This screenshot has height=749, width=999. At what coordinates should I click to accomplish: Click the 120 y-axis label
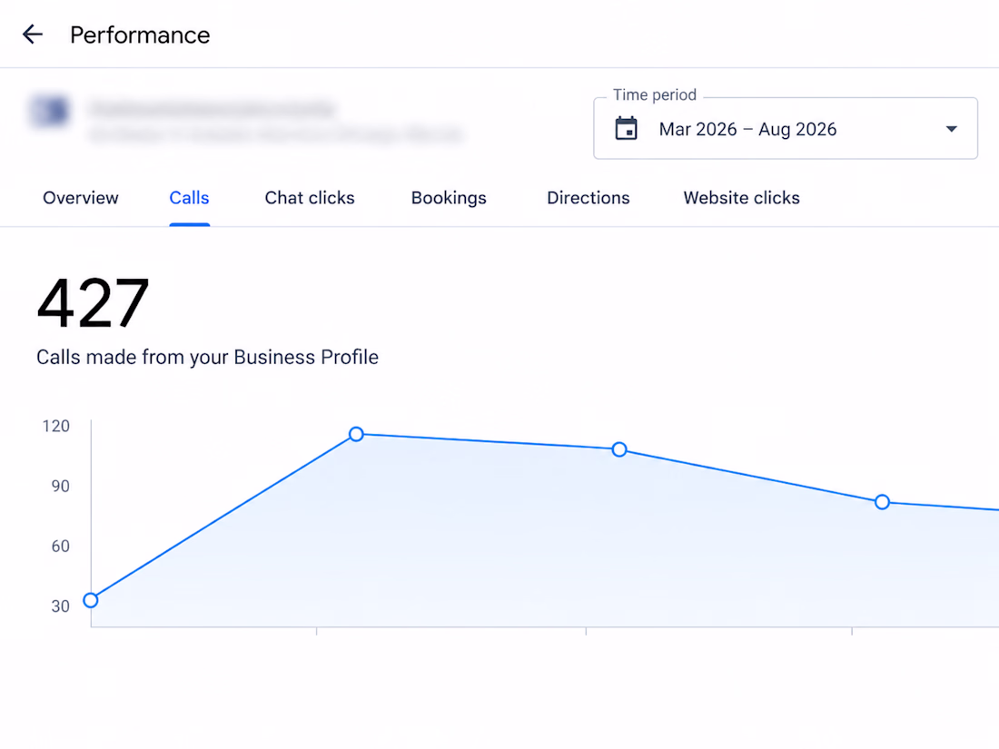tap(56, 426)
